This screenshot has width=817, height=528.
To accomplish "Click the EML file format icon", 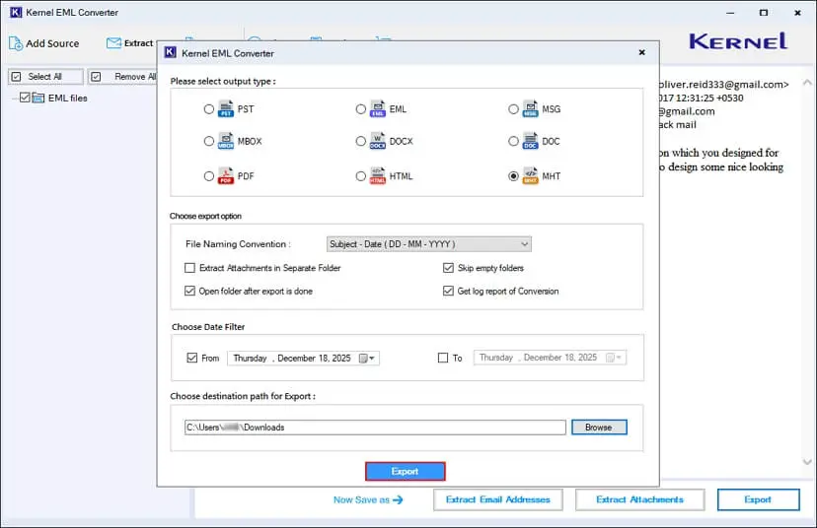I will (378, 108).
